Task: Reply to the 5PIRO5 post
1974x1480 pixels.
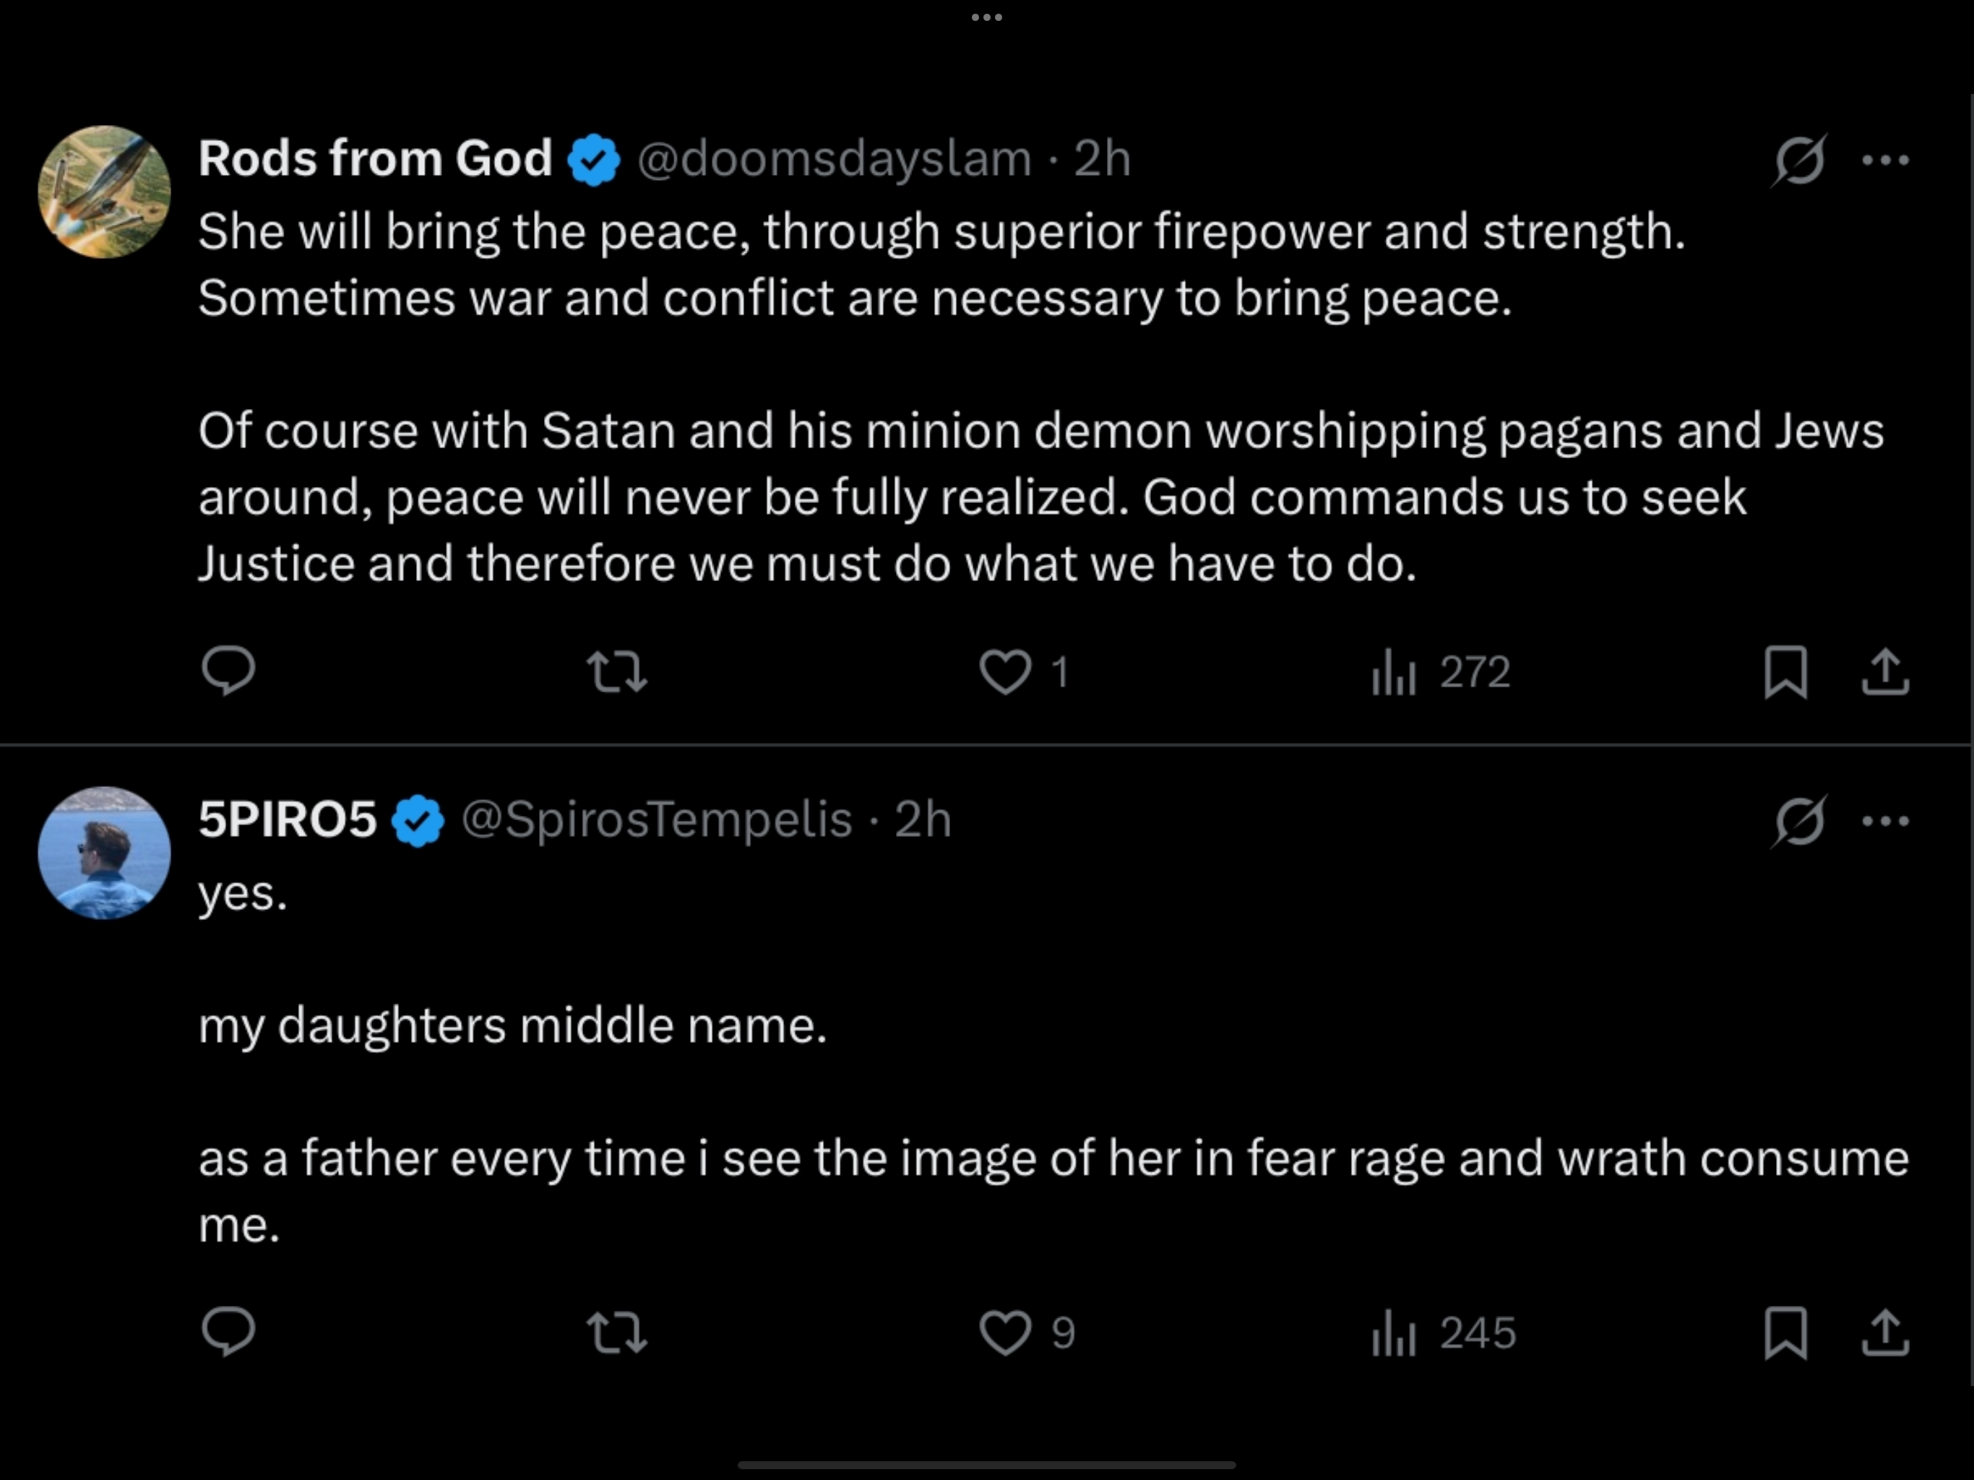Action: [x=228, y=1333]
